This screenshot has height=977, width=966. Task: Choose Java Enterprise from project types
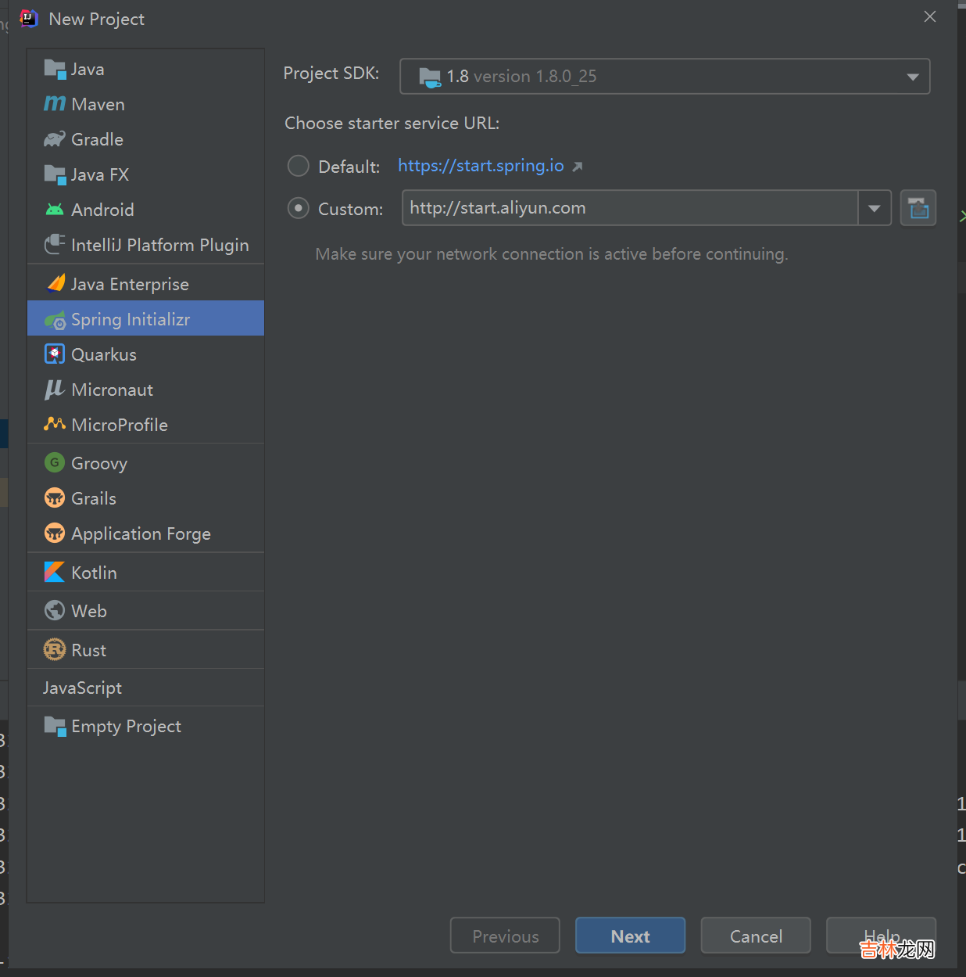coord(130,284)
